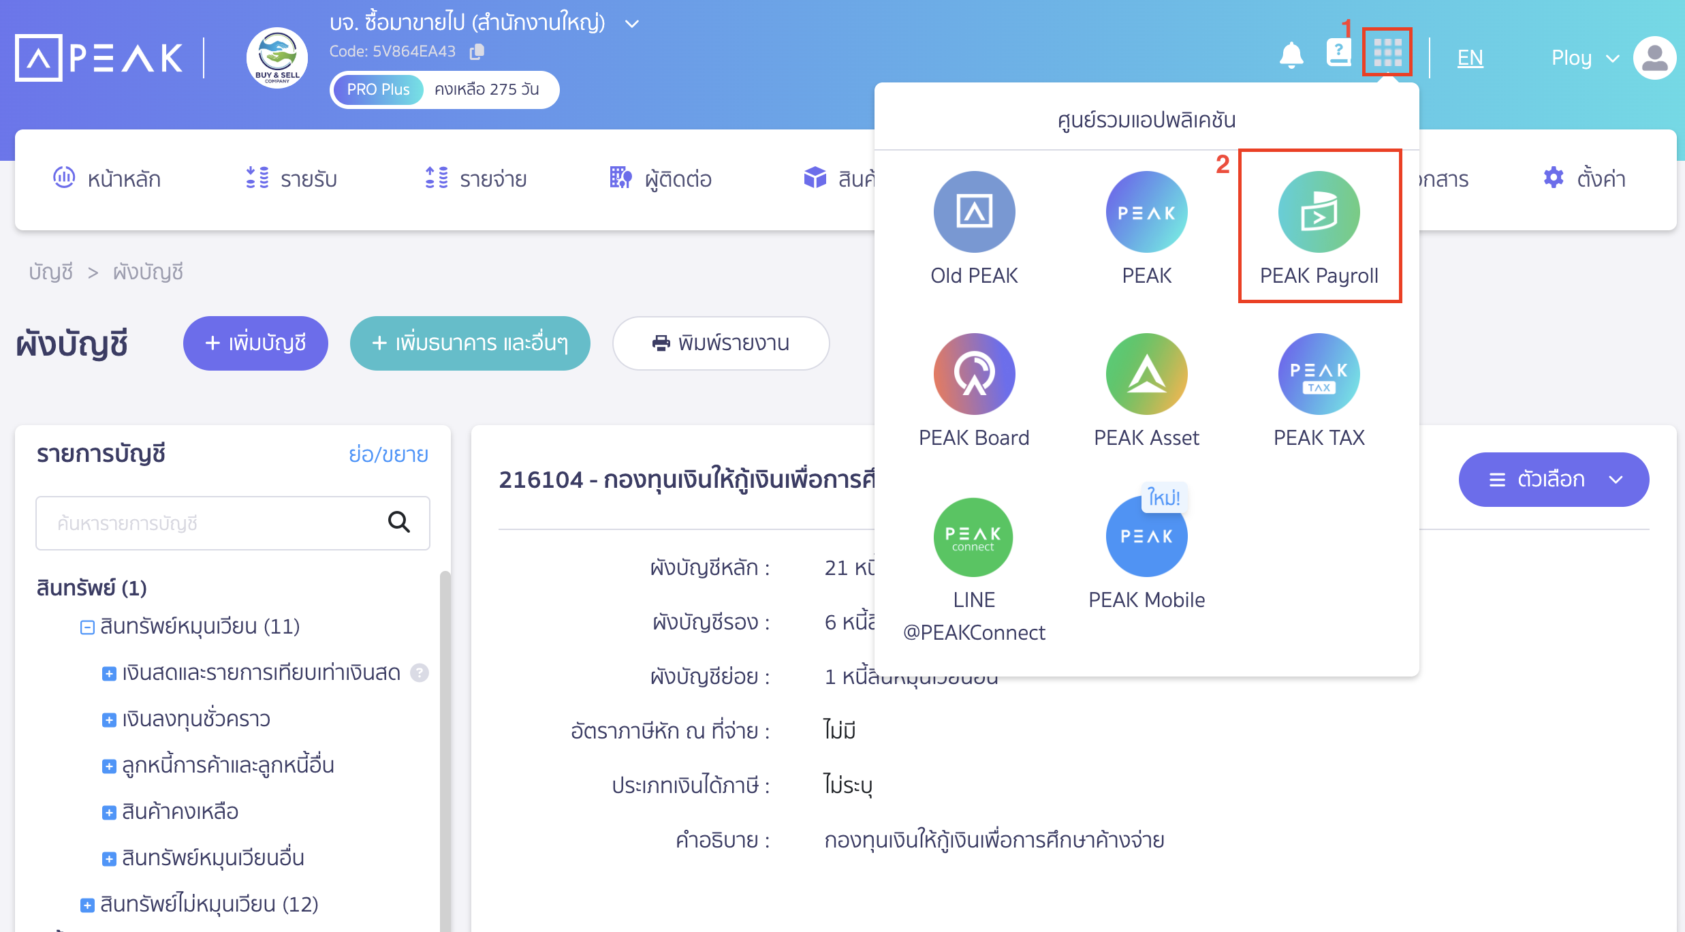The width and height of the screenshot is (1685, 932).
Task: Click ไม่ระบุ tax income type value
Action: click(x=848, y=785)
